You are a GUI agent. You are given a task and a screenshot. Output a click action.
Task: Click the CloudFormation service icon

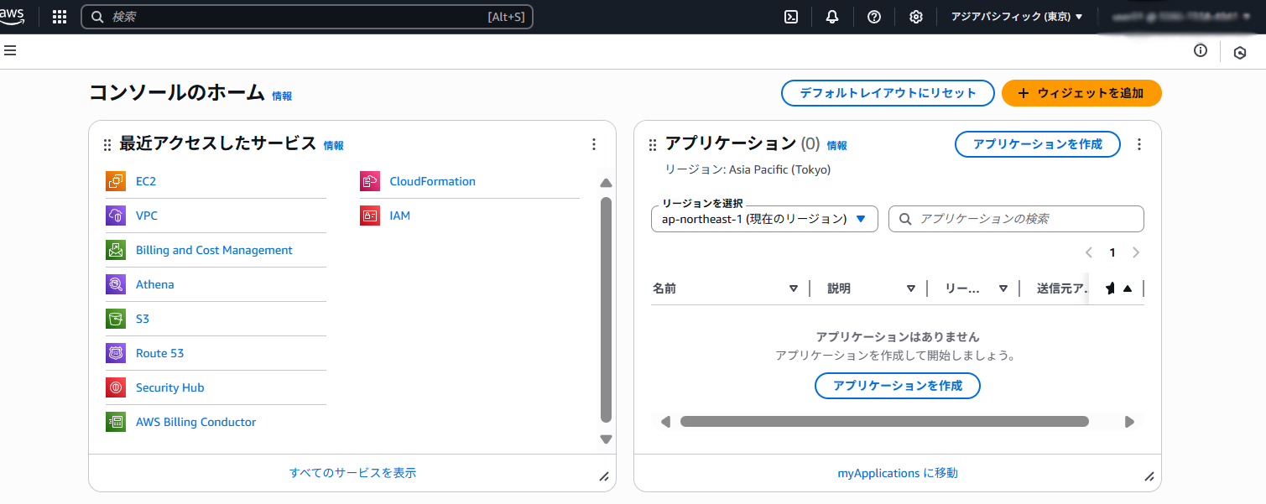(370, 181)
